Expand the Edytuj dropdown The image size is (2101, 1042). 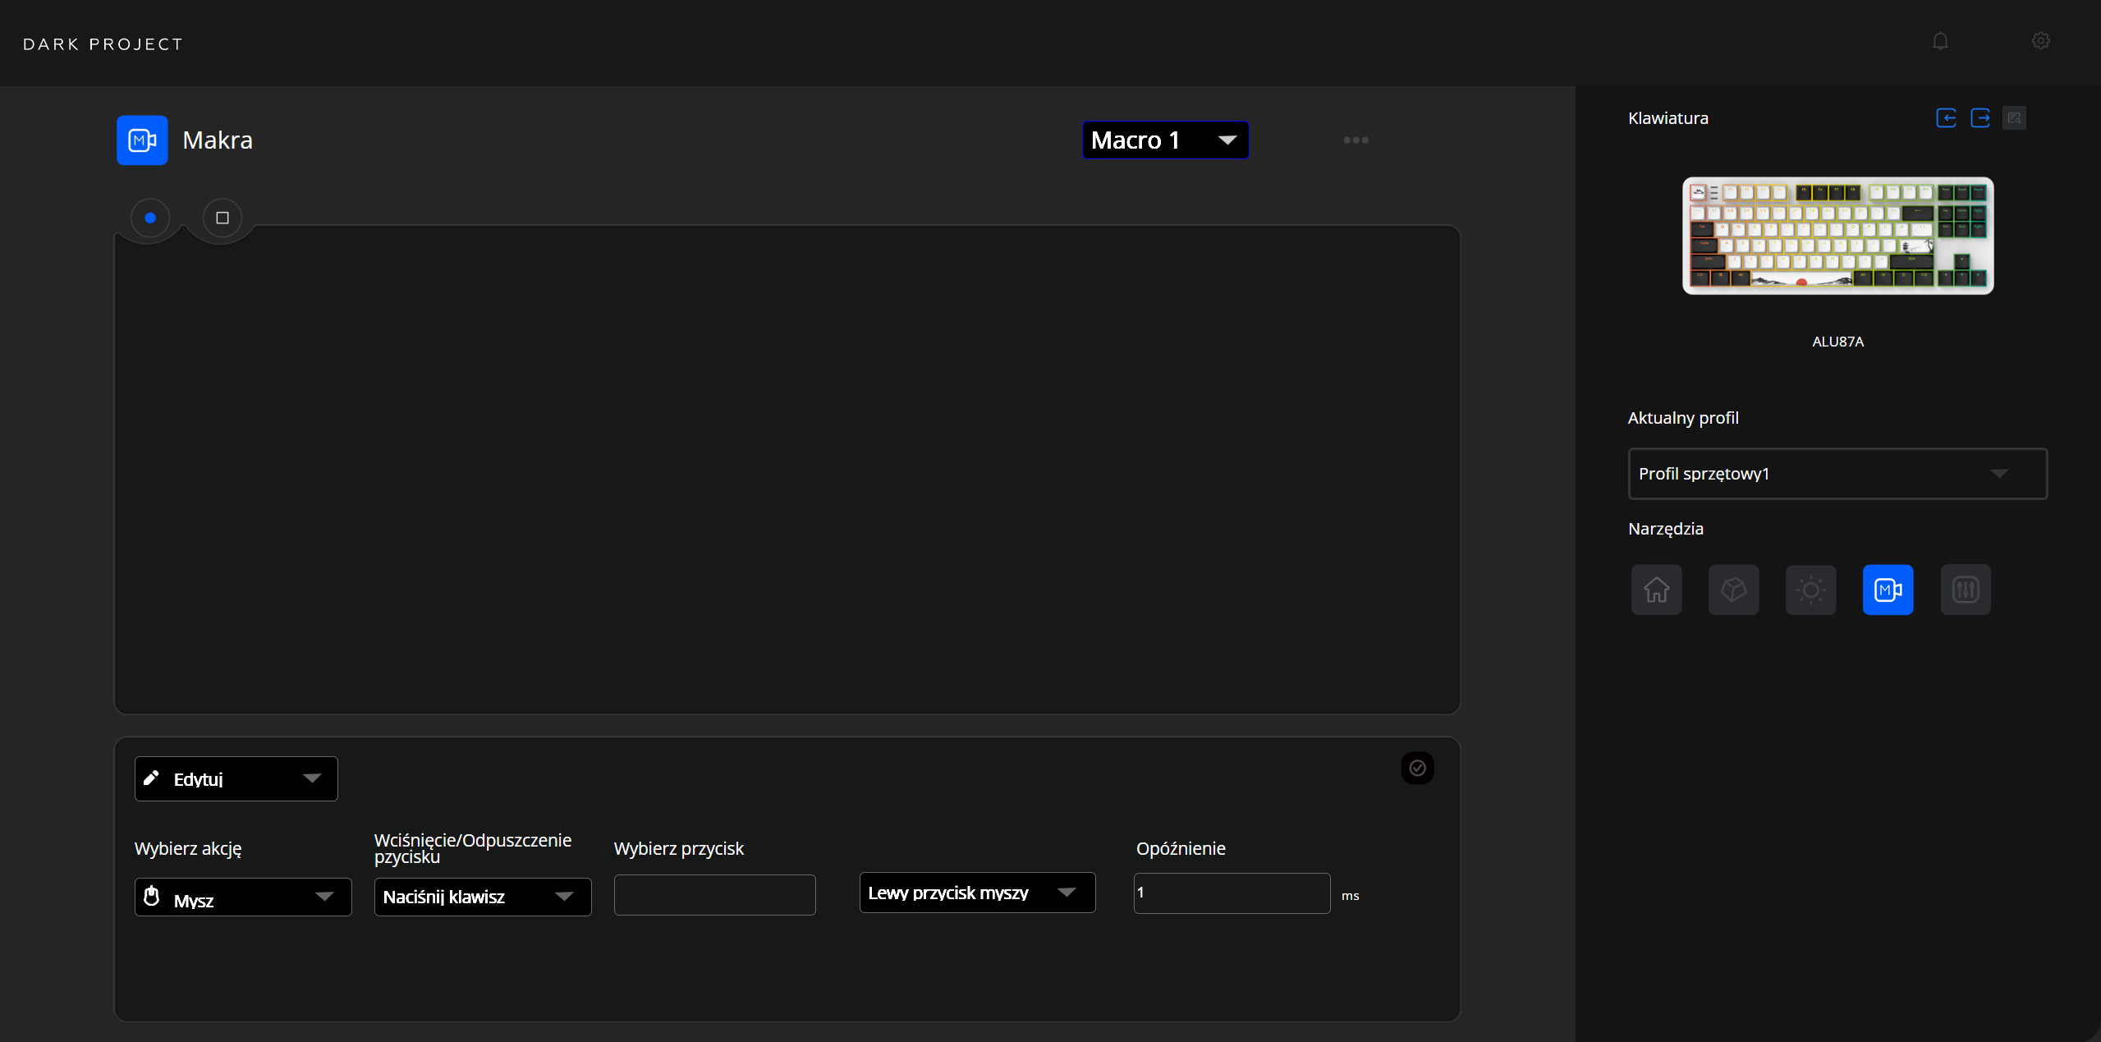click(236, 778)
